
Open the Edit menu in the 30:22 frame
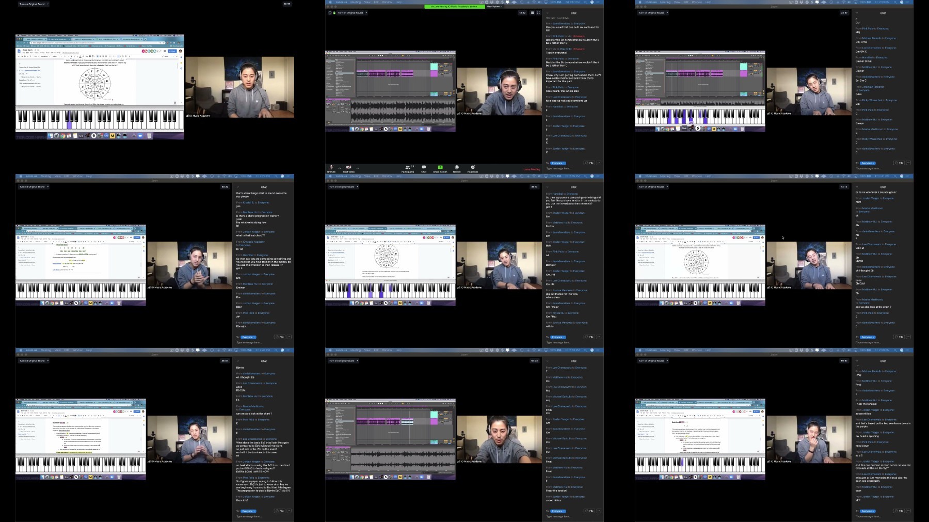[67, 176]
